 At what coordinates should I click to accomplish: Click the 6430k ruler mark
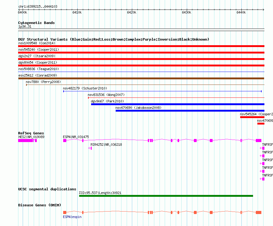click(186, 12)
